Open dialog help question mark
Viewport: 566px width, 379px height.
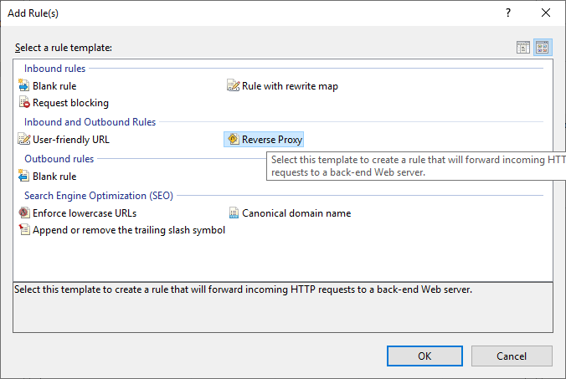(x=508, y=13)
